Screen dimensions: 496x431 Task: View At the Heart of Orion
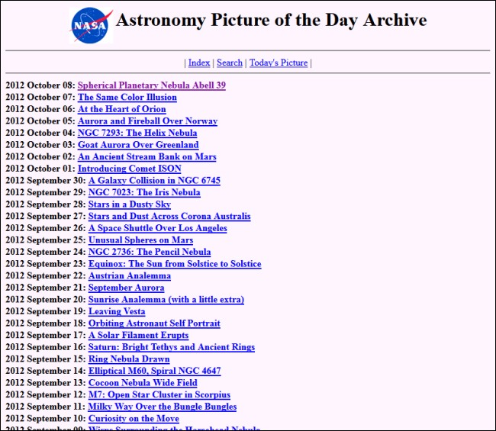(x=122, y=109)
